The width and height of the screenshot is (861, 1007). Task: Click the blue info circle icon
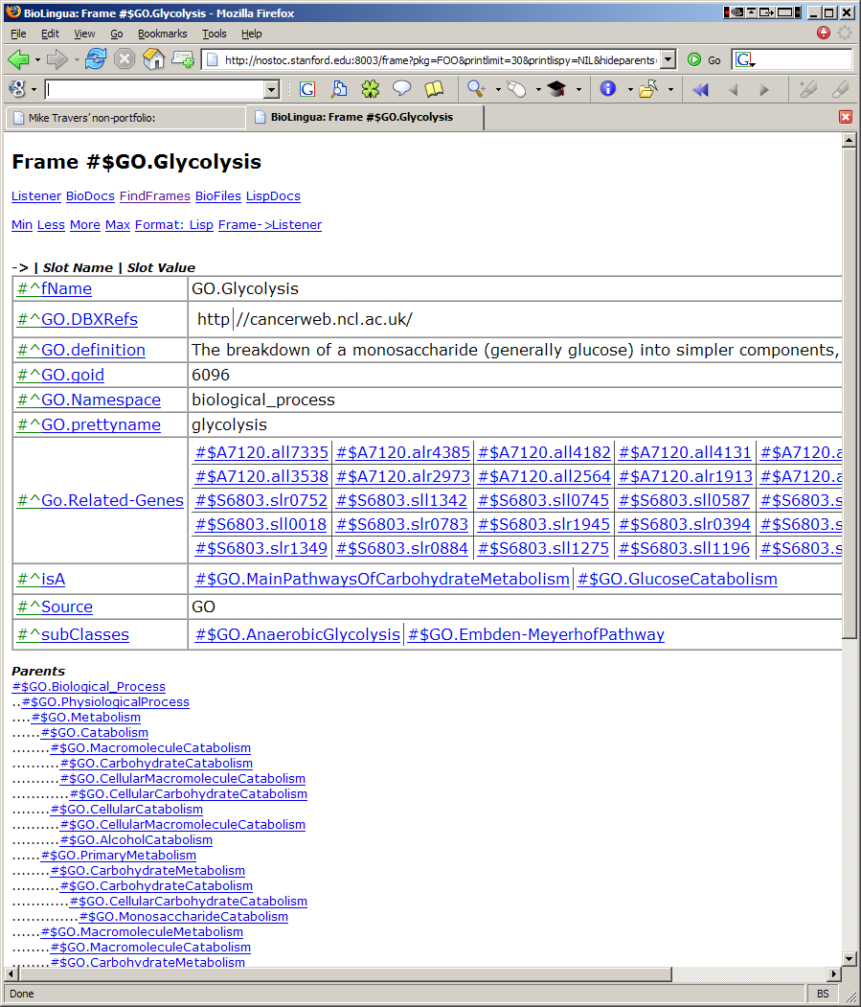607,88
